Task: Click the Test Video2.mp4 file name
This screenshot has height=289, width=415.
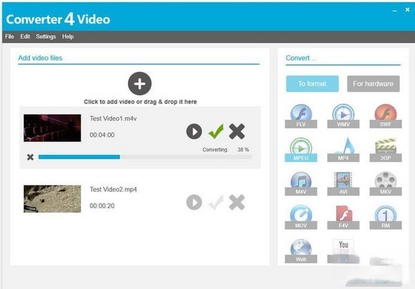Action: coord(113,189)
